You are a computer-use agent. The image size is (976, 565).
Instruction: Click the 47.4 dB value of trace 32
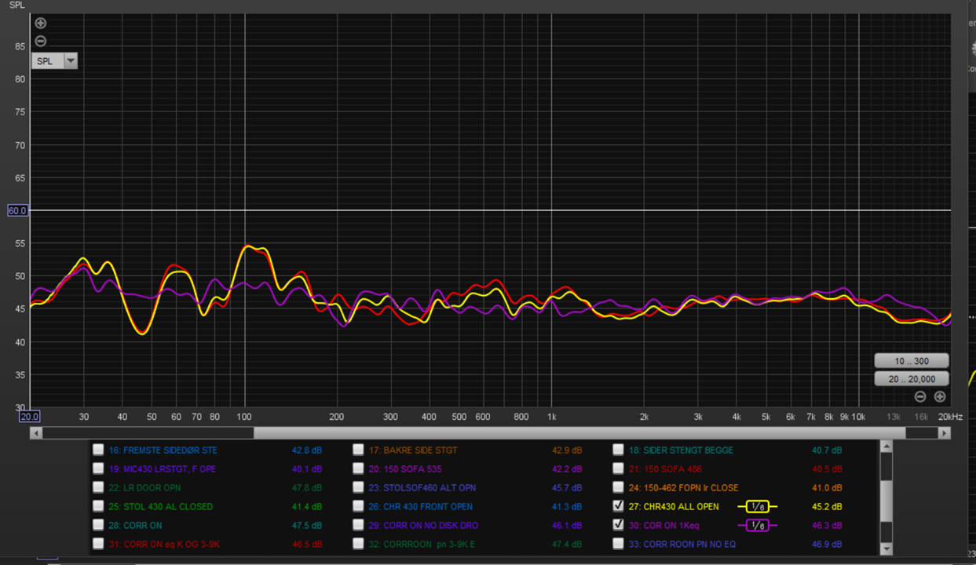(x=567, y=545)
